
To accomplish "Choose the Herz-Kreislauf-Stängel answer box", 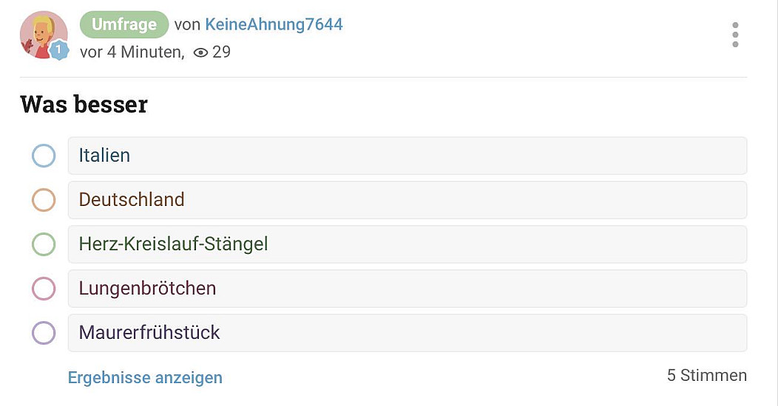I will click(x=407, y=244).
